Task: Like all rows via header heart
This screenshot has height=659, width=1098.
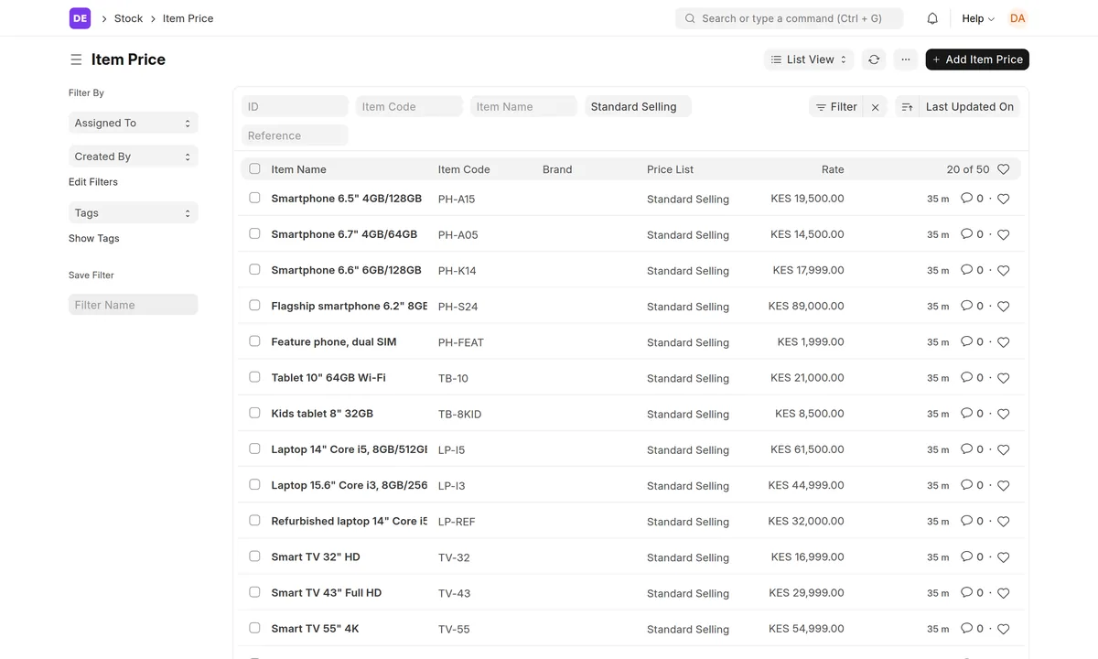Action: tap(1003, 169)
